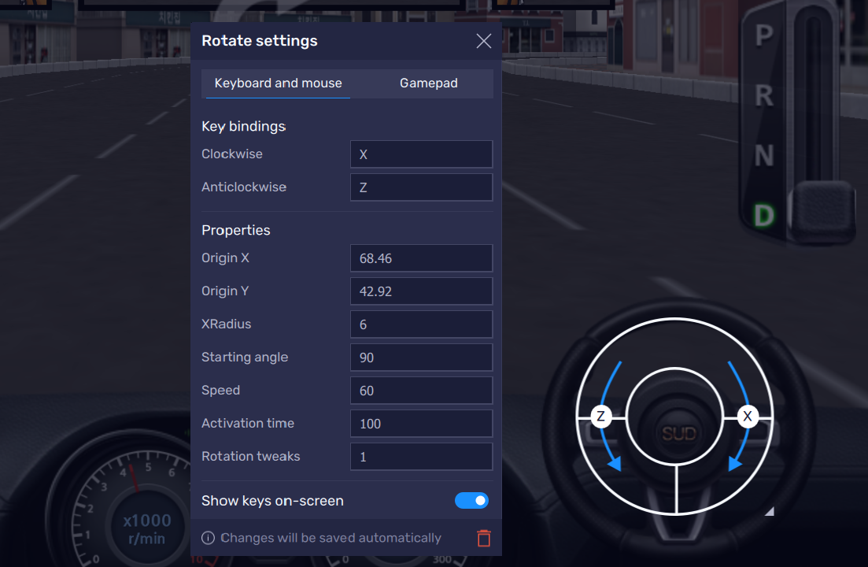Click the Key bindings heading

tap(244, 126)
